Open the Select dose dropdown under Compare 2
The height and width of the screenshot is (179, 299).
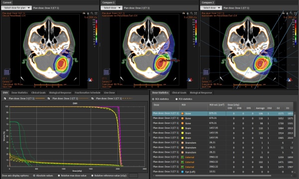211,8
